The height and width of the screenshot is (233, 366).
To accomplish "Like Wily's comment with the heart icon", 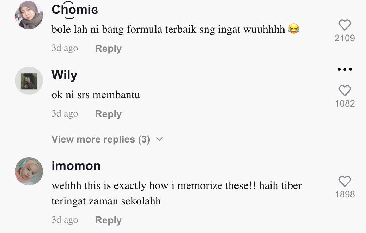I will [345, 90].
